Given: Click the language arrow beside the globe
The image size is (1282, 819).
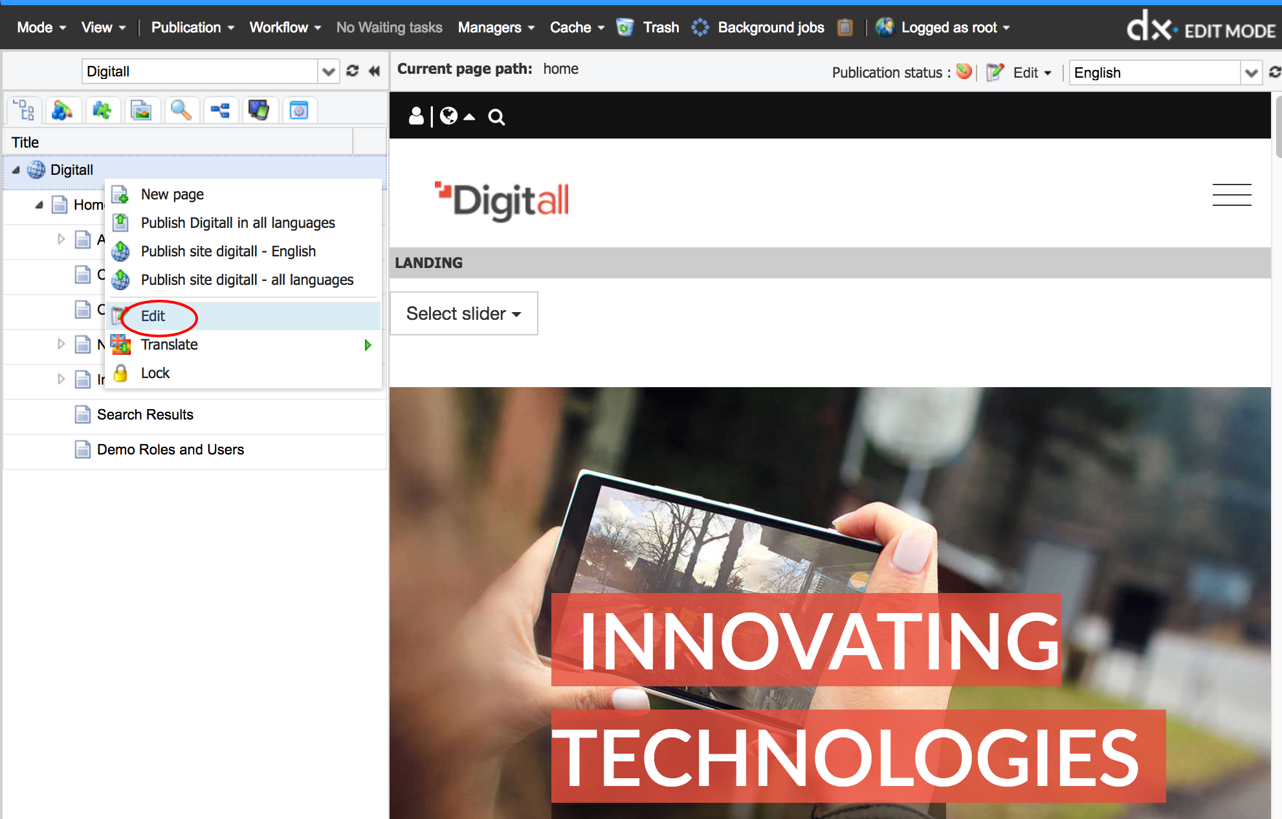Looking at the screenshot, I should point(470,117).
